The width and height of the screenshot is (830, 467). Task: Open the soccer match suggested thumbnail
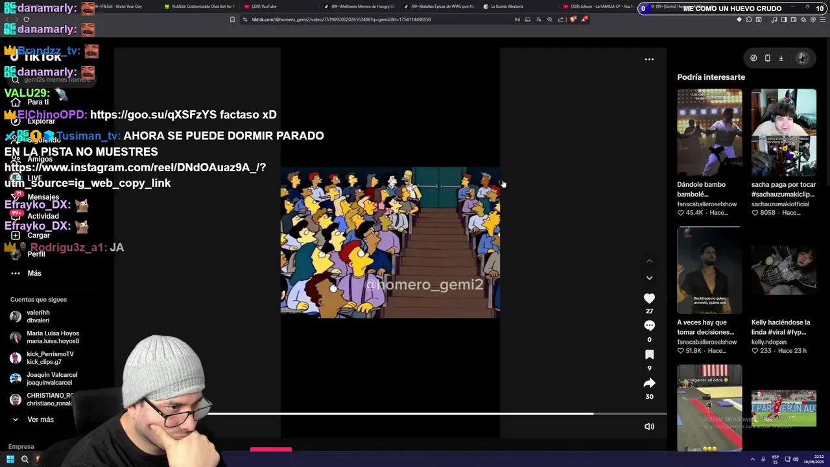[x=783, y=407]
